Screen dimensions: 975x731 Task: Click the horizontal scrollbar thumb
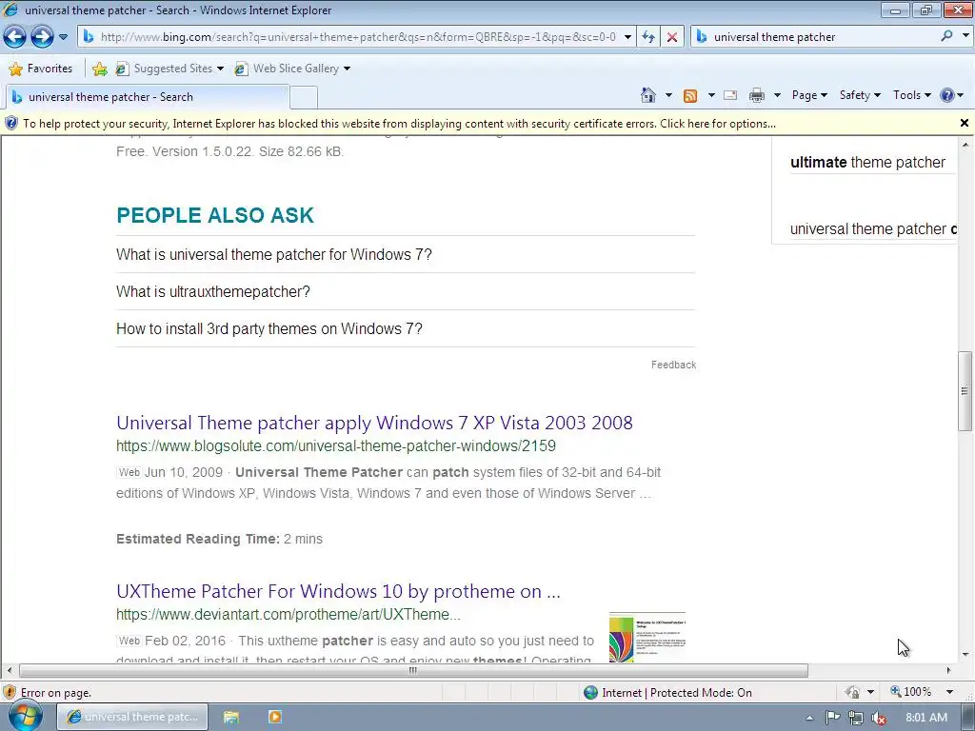click(413, 671)
